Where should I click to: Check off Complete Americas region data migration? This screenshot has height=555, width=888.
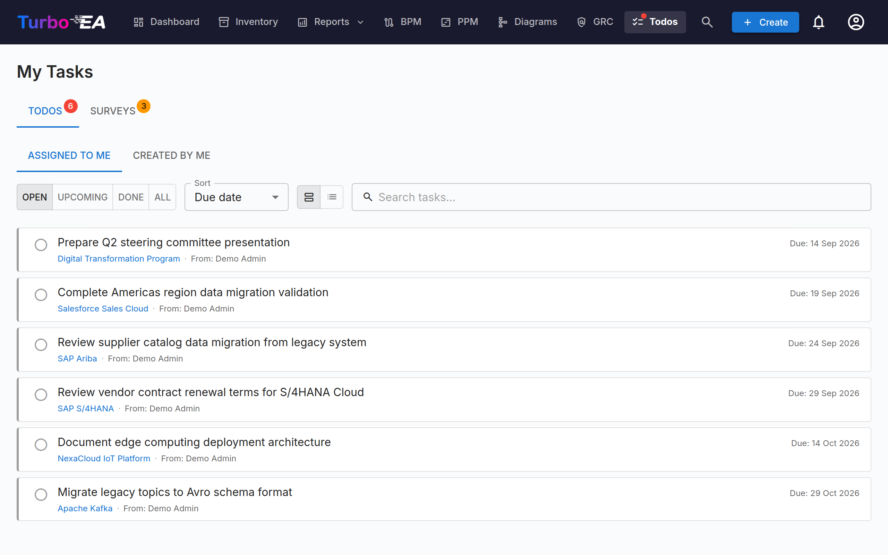41,295
